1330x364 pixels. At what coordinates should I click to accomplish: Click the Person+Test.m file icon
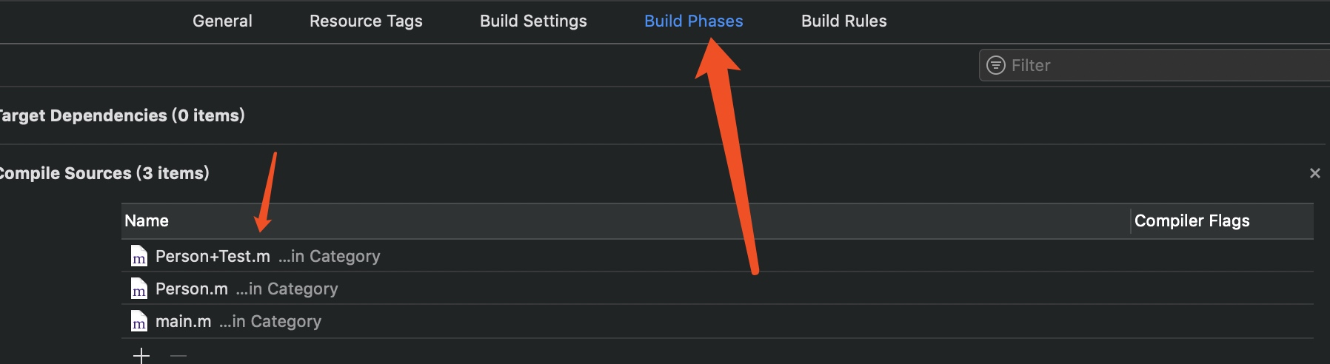click(138, 256)
